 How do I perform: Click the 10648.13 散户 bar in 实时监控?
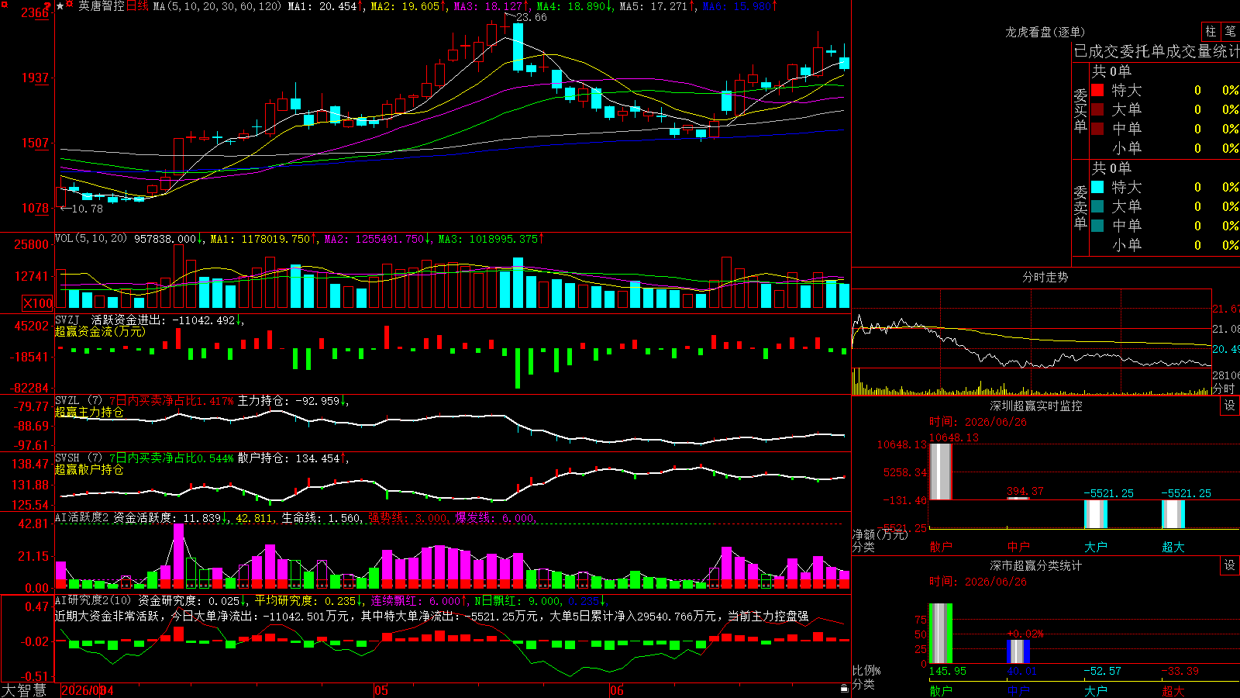click(941, 472)
